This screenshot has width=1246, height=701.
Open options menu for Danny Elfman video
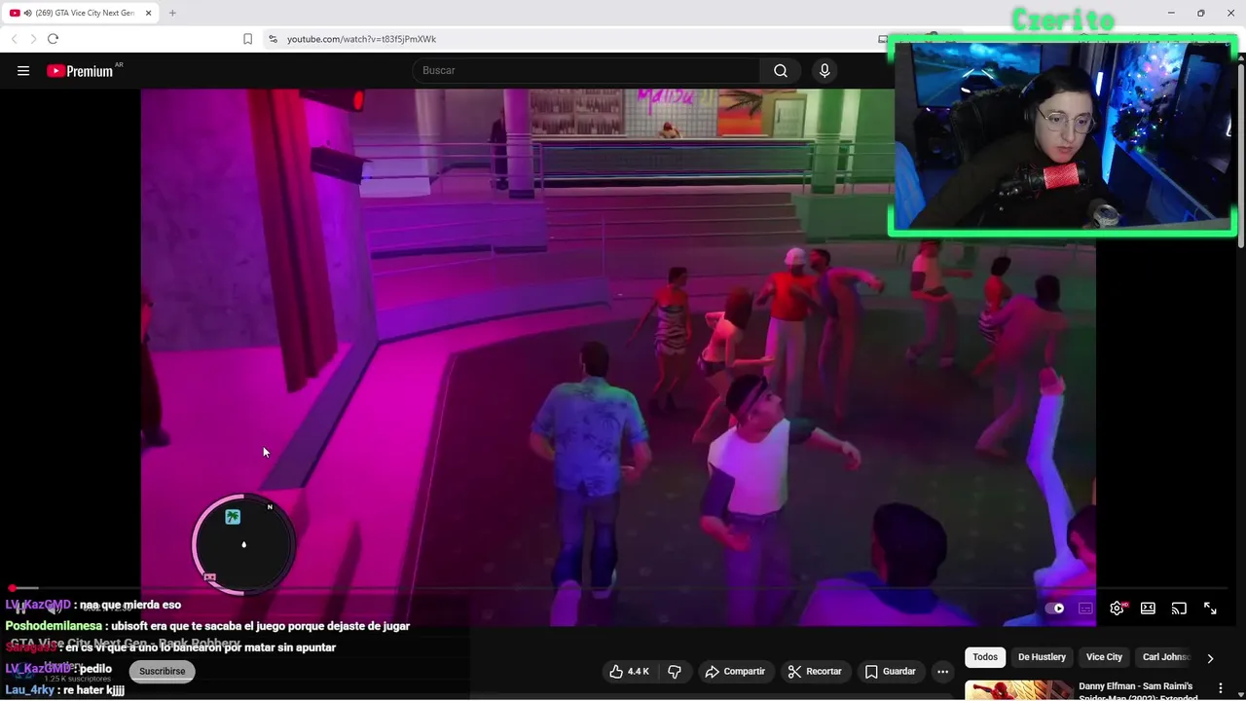click(x=1220, y=688)
